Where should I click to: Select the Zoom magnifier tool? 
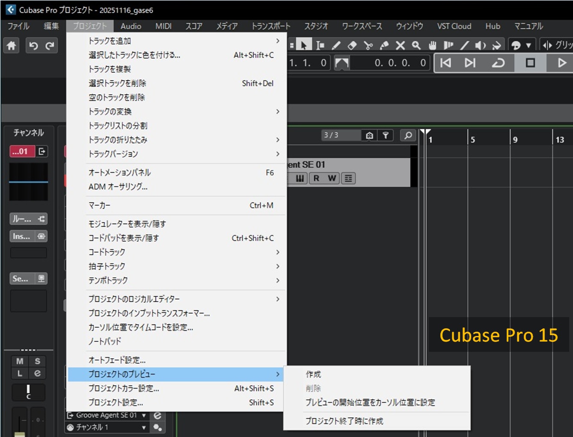click(415, 45)
